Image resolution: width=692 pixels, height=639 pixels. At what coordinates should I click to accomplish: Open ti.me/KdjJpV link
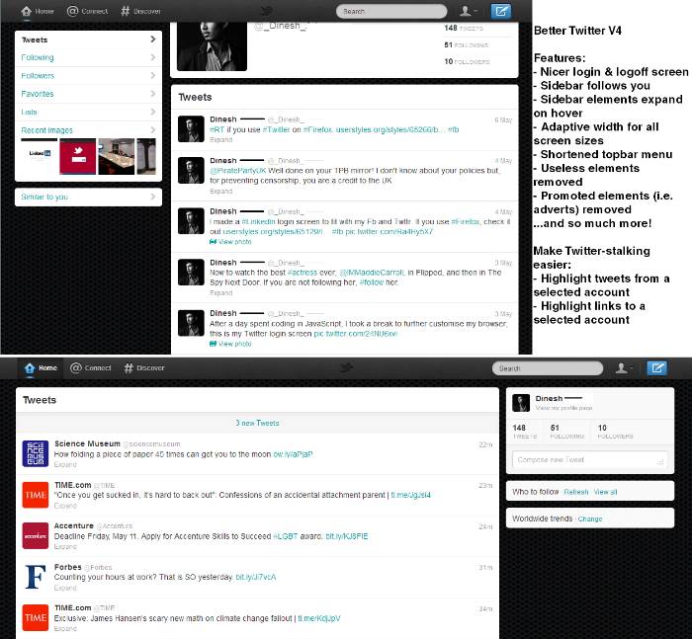coord(319,618)
